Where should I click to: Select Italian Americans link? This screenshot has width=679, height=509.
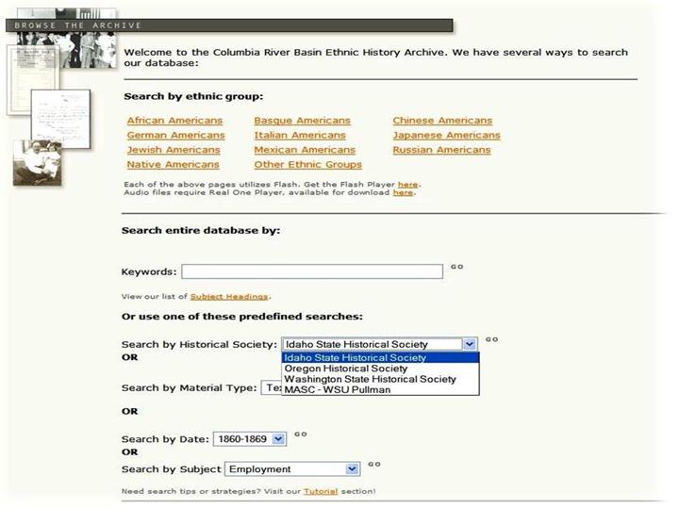pos(300,135)
